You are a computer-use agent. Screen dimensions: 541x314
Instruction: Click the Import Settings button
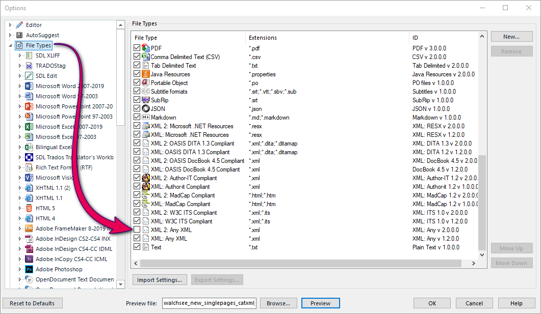[160, 279]
